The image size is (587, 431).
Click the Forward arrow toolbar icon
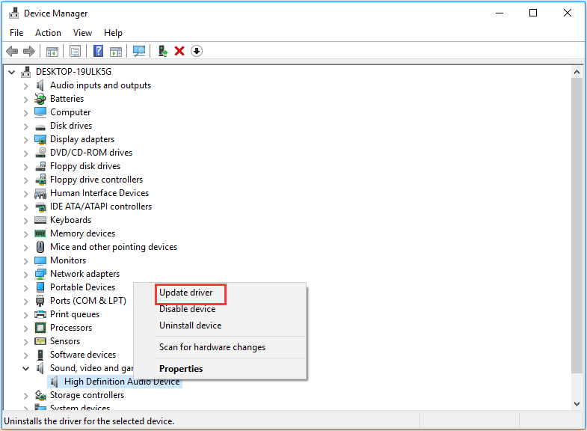29,51
